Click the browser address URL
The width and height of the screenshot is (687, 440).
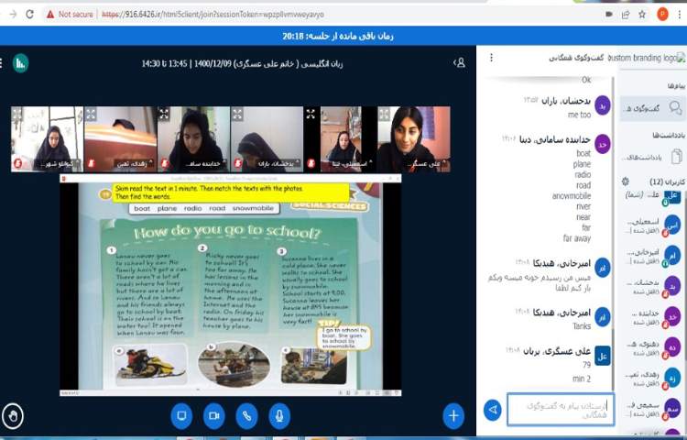click(213, 15)
